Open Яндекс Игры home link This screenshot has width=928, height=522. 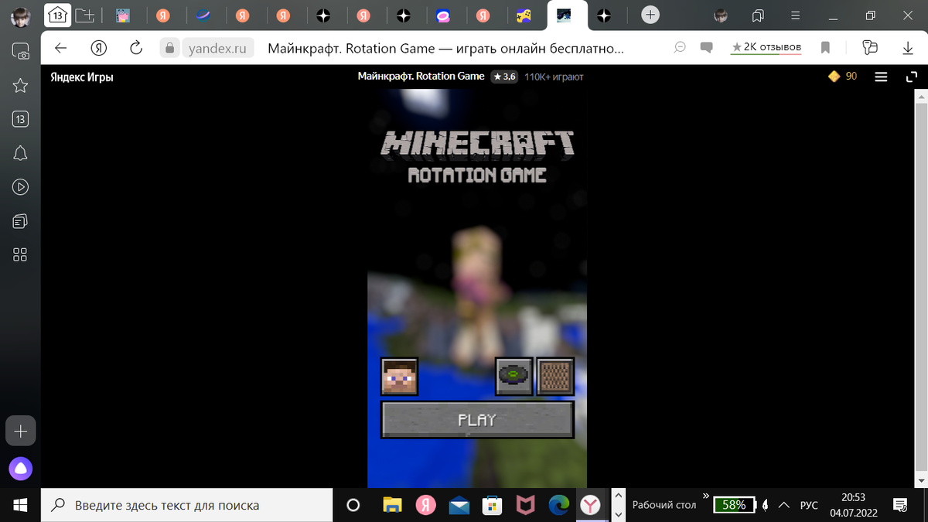tap(82, 77)
